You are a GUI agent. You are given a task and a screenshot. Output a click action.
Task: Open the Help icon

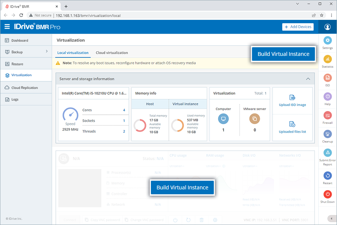point(328,96)
